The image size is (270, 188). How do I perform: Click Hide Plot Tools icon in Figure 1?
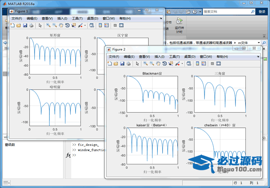click(x=115, y=25)
